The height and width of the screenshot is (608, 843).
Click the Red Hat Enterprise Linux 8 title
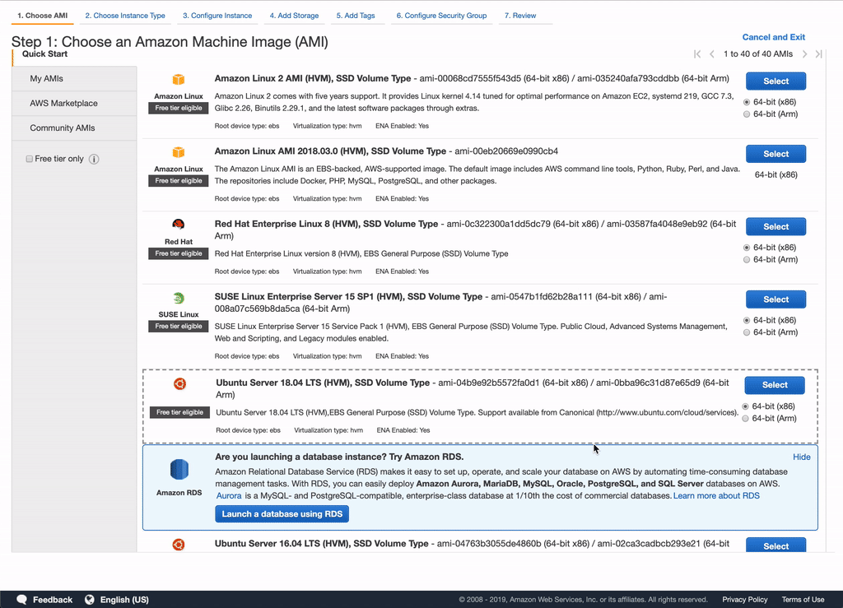click(326, 224)
